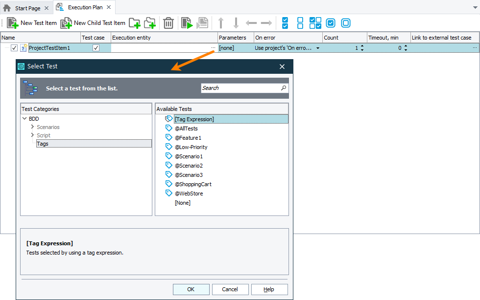Click the Move Up arrow icon

pos(221,23)
